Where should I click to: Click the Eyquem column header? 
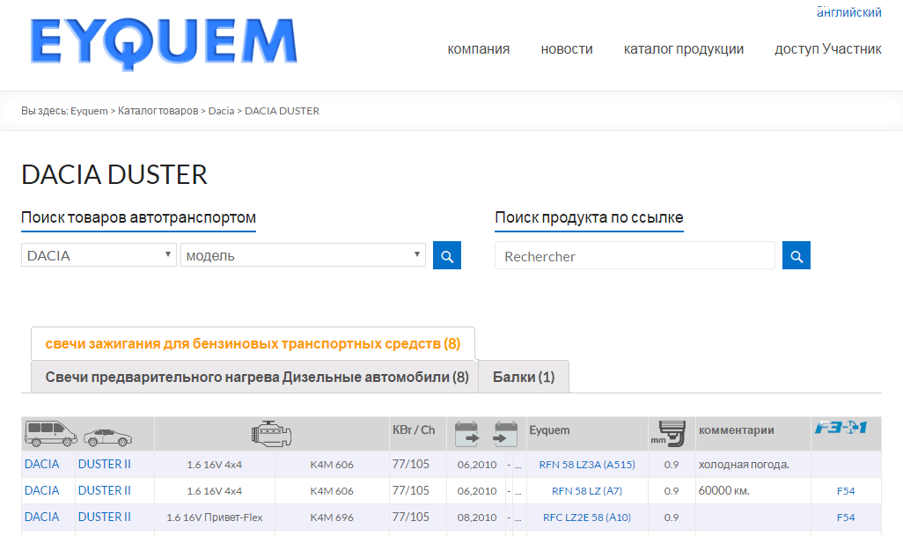tap(549, 430)
